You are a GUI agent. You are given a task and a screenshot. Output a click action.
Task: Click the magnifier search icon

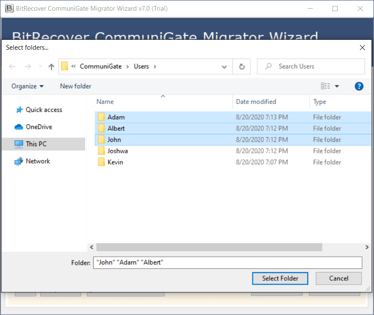click(268, 66)
